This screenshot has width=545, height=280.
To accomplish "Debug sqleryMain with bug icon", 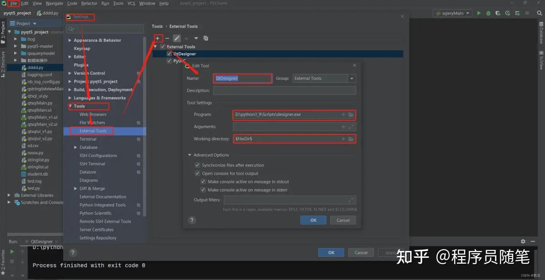I will click(488, 13).
